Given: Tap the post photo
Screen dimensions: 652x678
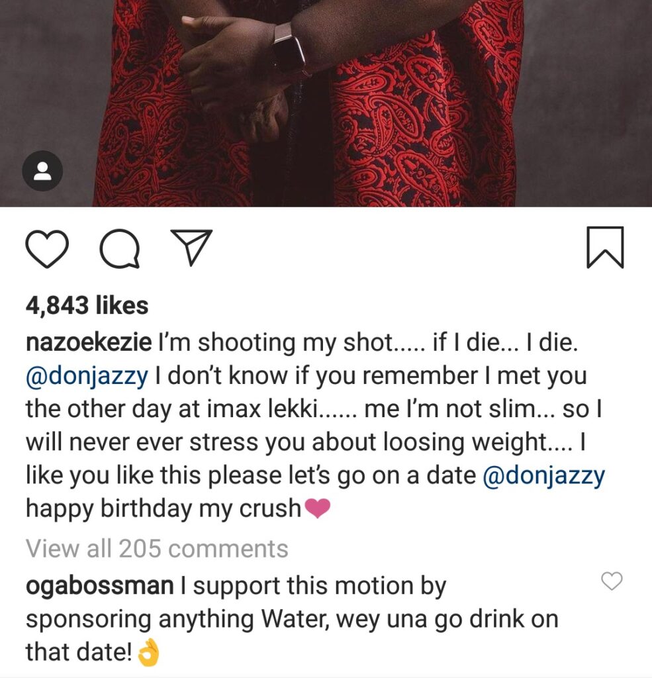Looking at the screenshot, I should coord(326,103).
